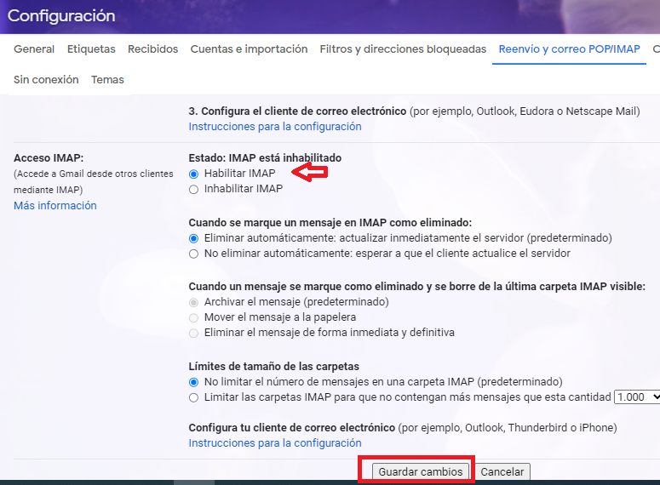Screen dimensions: 660x485
Task: Click the Cancelar button
Action: click(502, 471)
